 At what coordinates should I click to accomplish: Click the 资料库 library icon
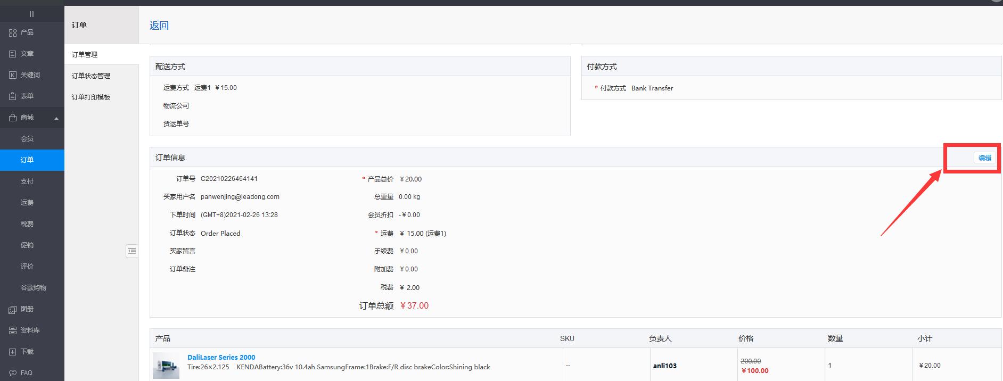point(13,330)
